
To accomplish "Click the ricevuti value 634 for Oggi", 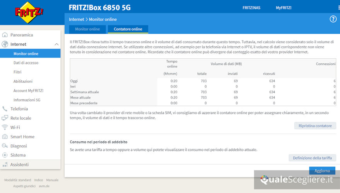I will 272,81.
